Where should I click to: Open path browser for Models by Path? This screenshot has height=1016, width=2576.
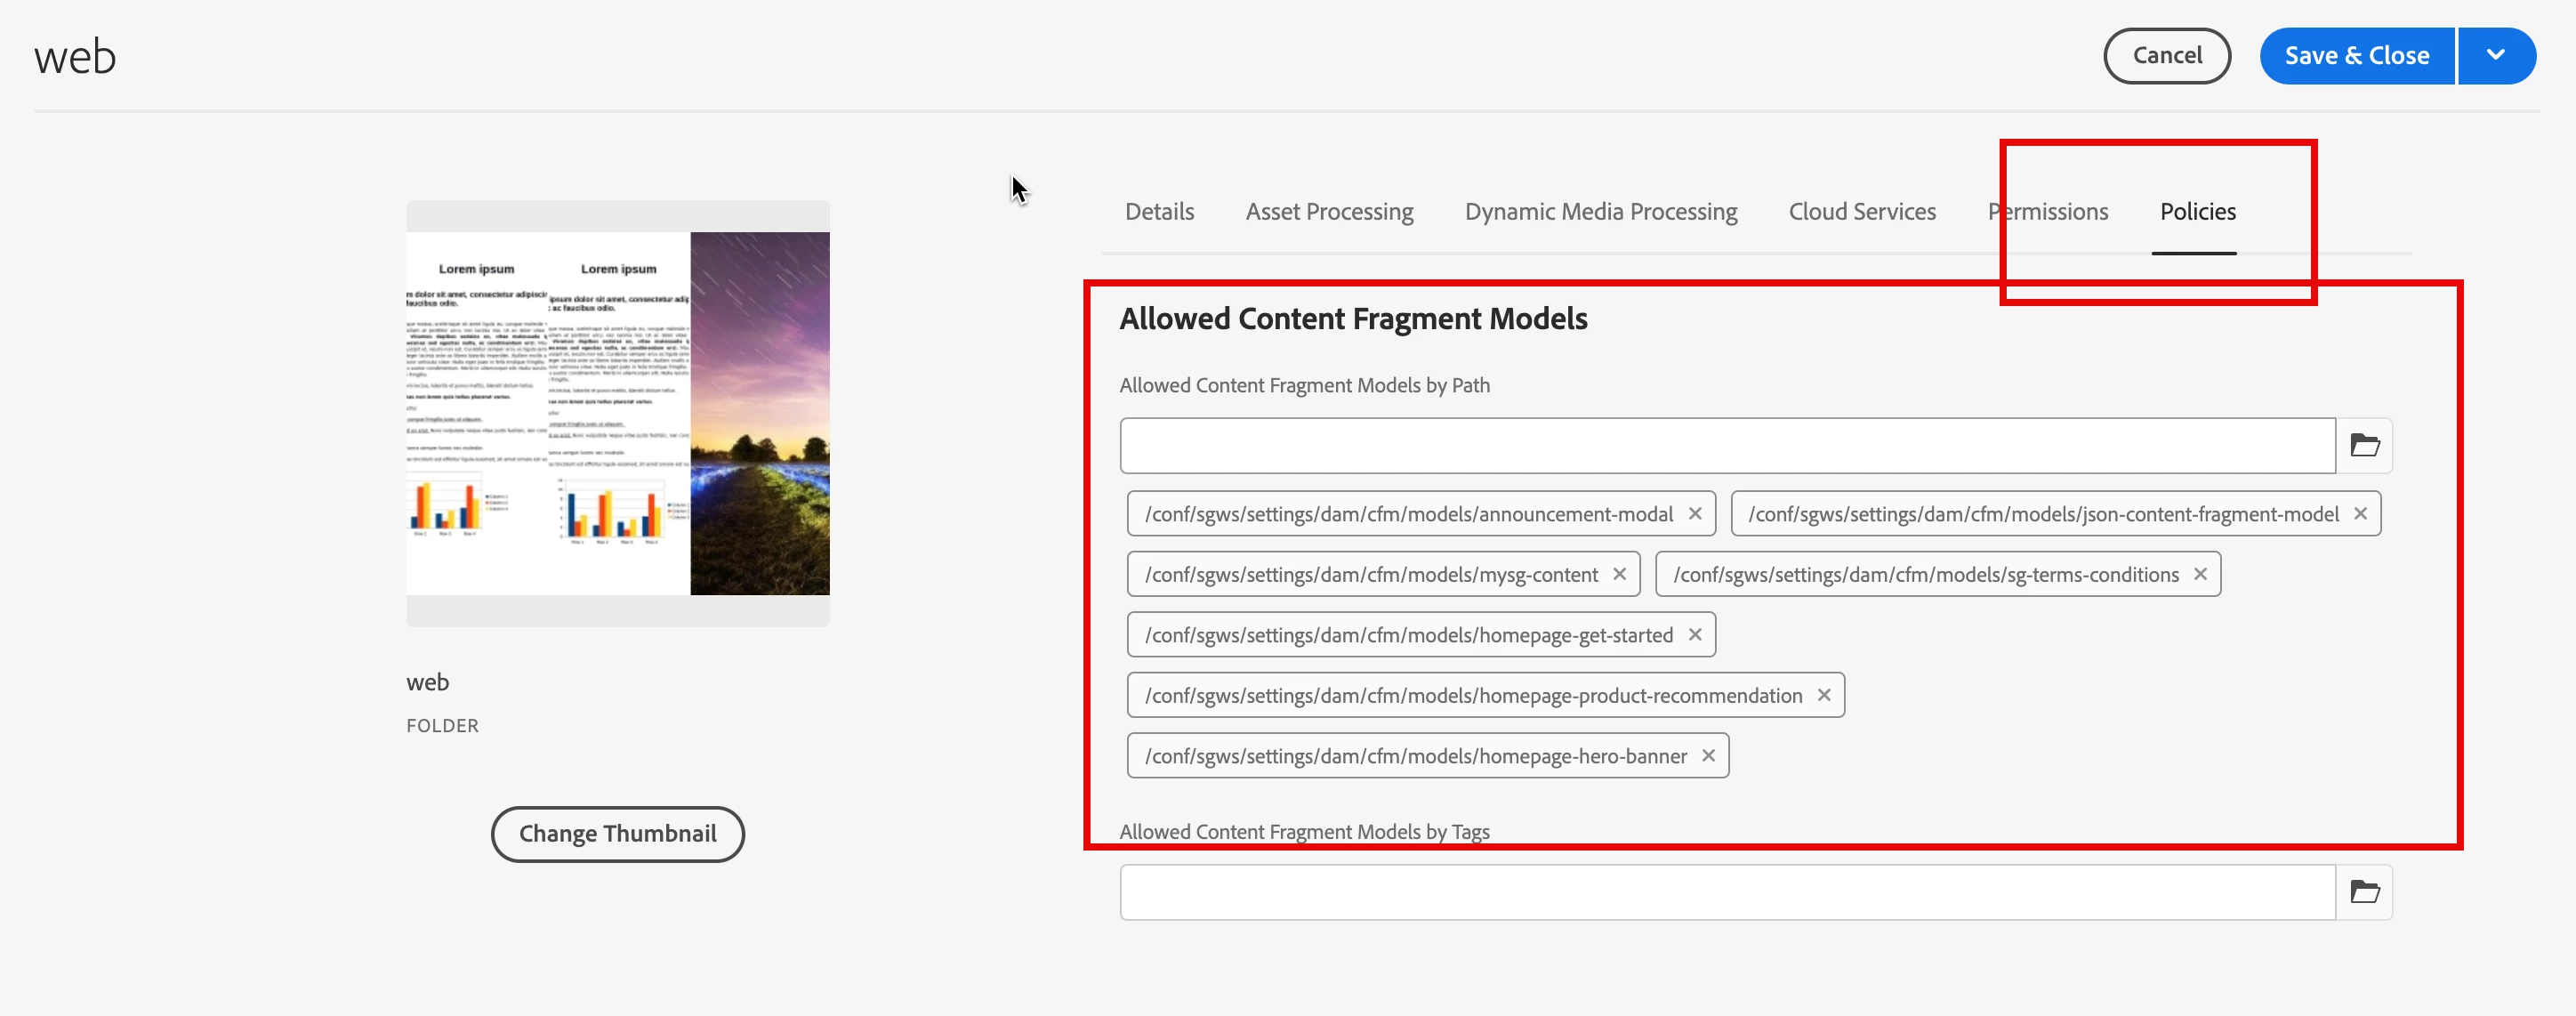tap(2364, 445)
